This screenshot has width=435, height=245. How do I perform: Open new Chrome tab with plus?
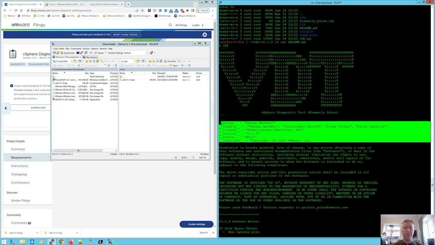tap(128, 4)
